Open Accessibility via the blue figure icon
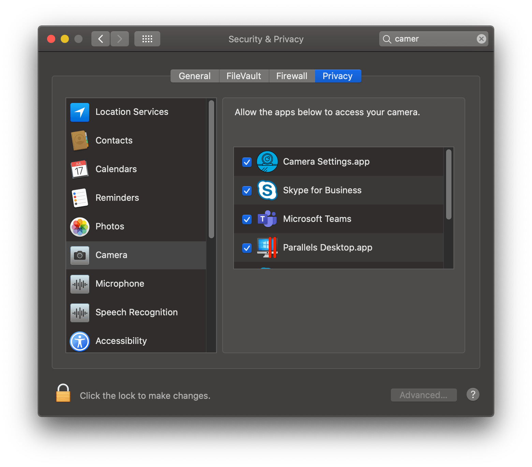Screen dimensions: 532x467 [79, 341]
